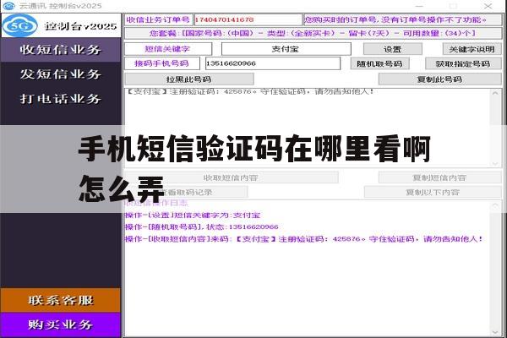Click the 5G cloud logo icon
This screenshot has width=507, height=338.
click(20, 25)
